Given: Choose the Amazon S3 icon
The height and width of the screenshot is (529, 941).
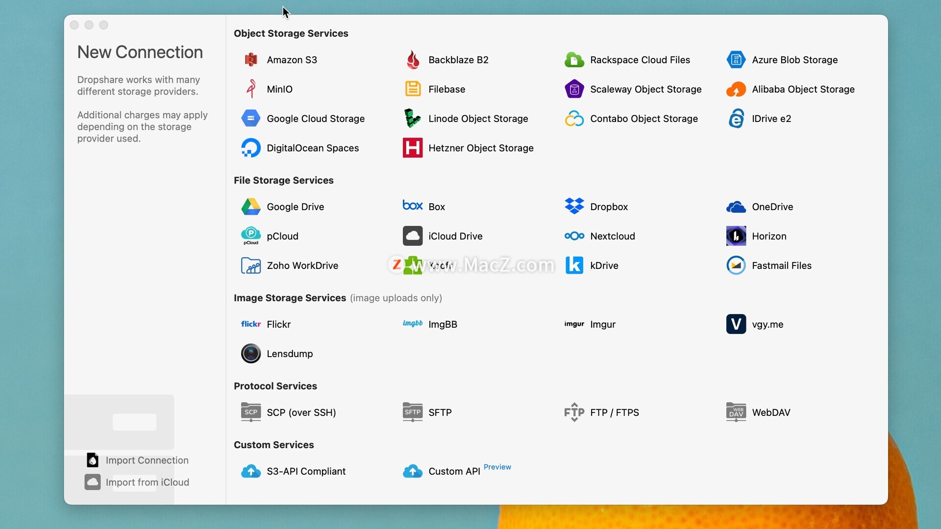Looking at the screenshot, I should click(251, 60).
